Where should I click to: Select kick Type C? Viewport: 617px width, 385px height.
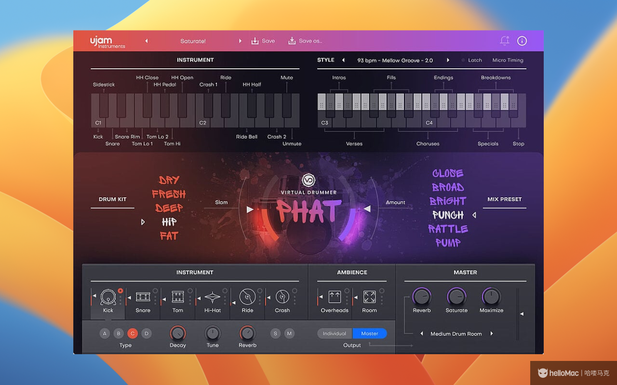133,334
